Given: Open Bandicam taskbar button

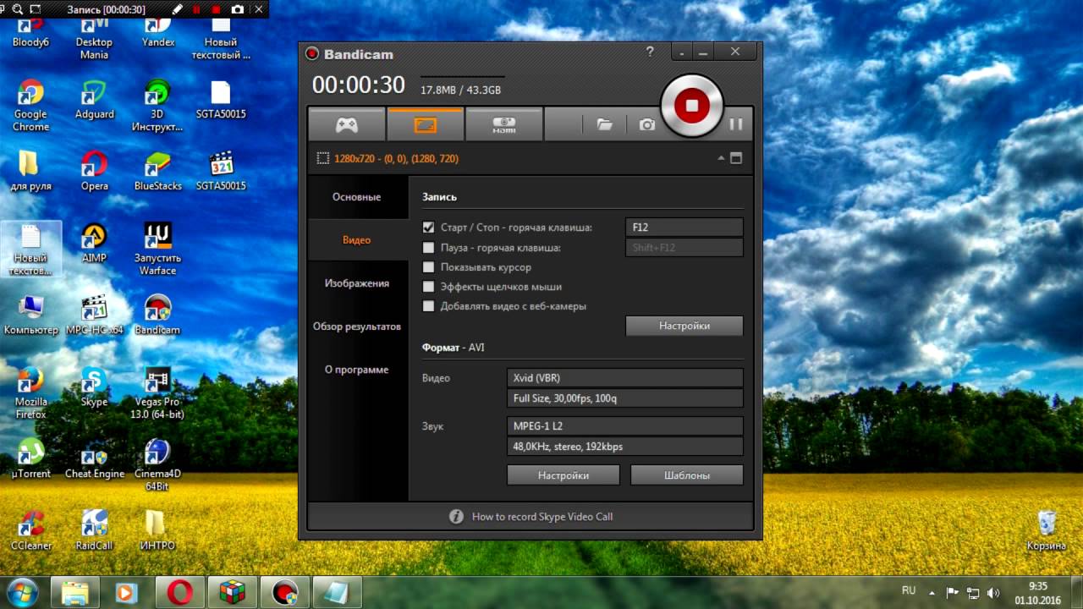Looking at the screenshot, I should (284, 592).
